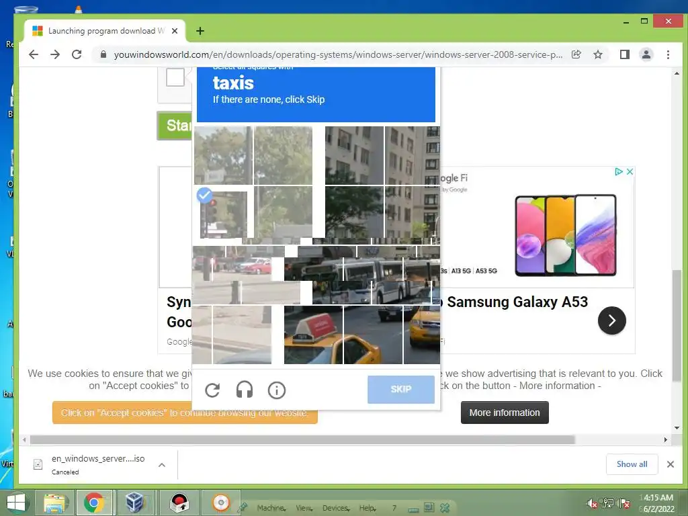Click the muted volume tray icon
The height and width of the screenshot is (516, 688).
coord(591,503)
